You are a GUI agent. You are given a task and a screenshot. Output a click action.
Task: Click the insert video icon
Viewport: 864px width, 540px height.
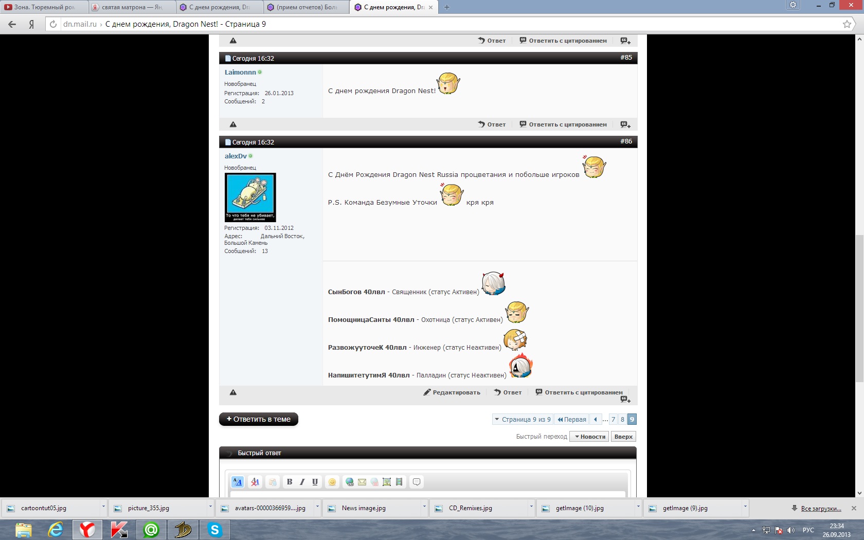399,482
